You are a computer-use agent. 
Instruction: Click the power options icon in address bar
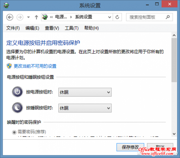tap(45, 17)
